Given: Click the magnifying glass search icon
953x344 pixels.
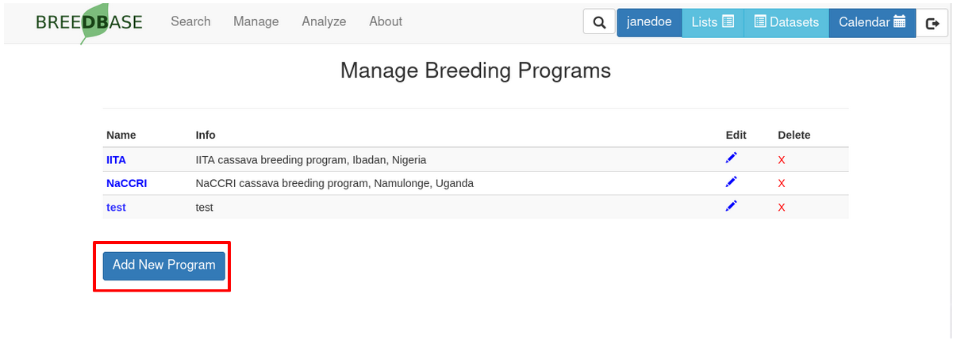Looking at the screenshot, I should [599, 22].
